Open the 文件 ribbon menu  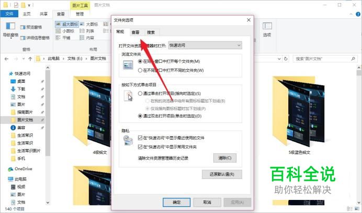(9, 14)
